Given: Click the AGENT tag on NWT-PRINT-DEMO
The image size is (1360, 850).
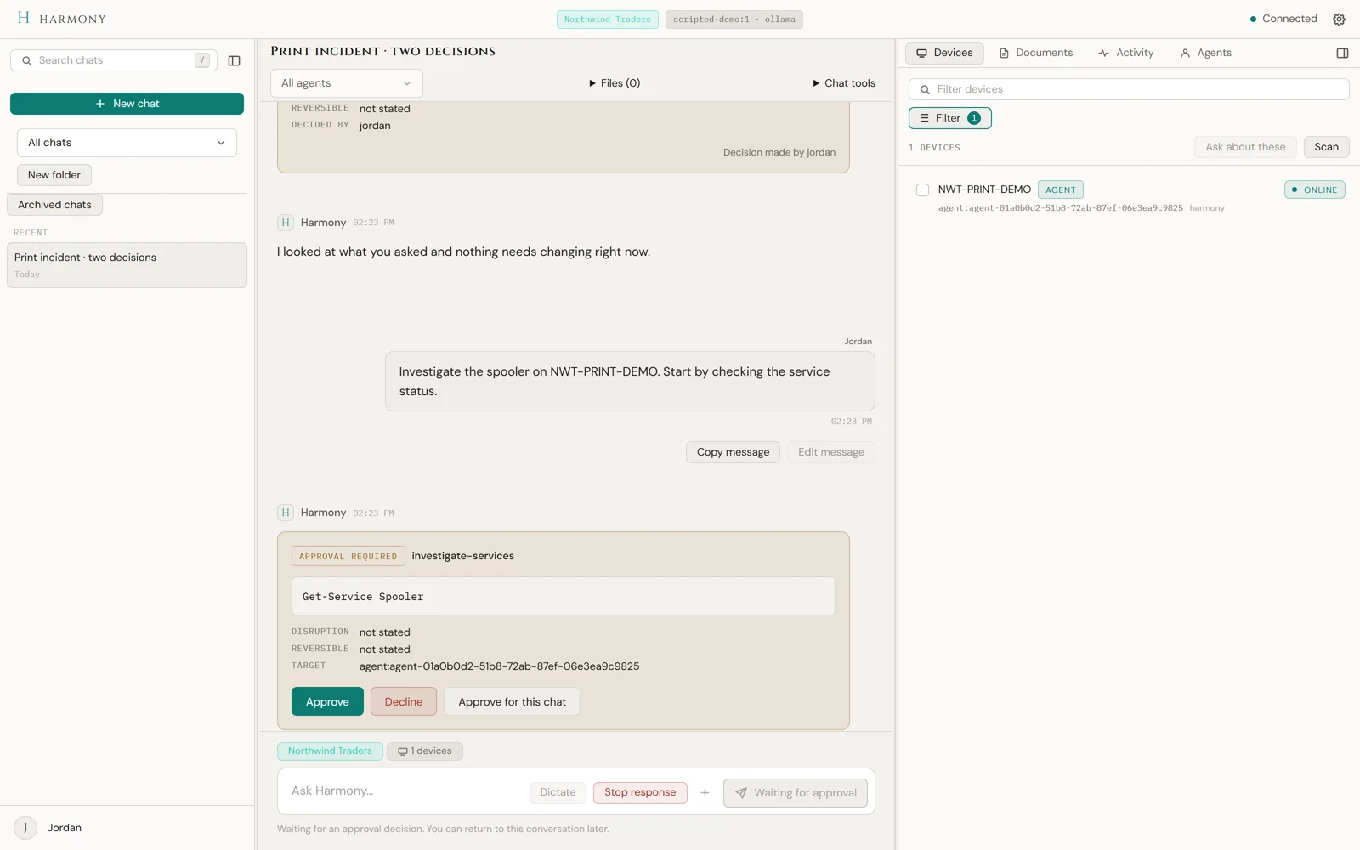Looking at the screenshot, I should tap(1061, 190).
